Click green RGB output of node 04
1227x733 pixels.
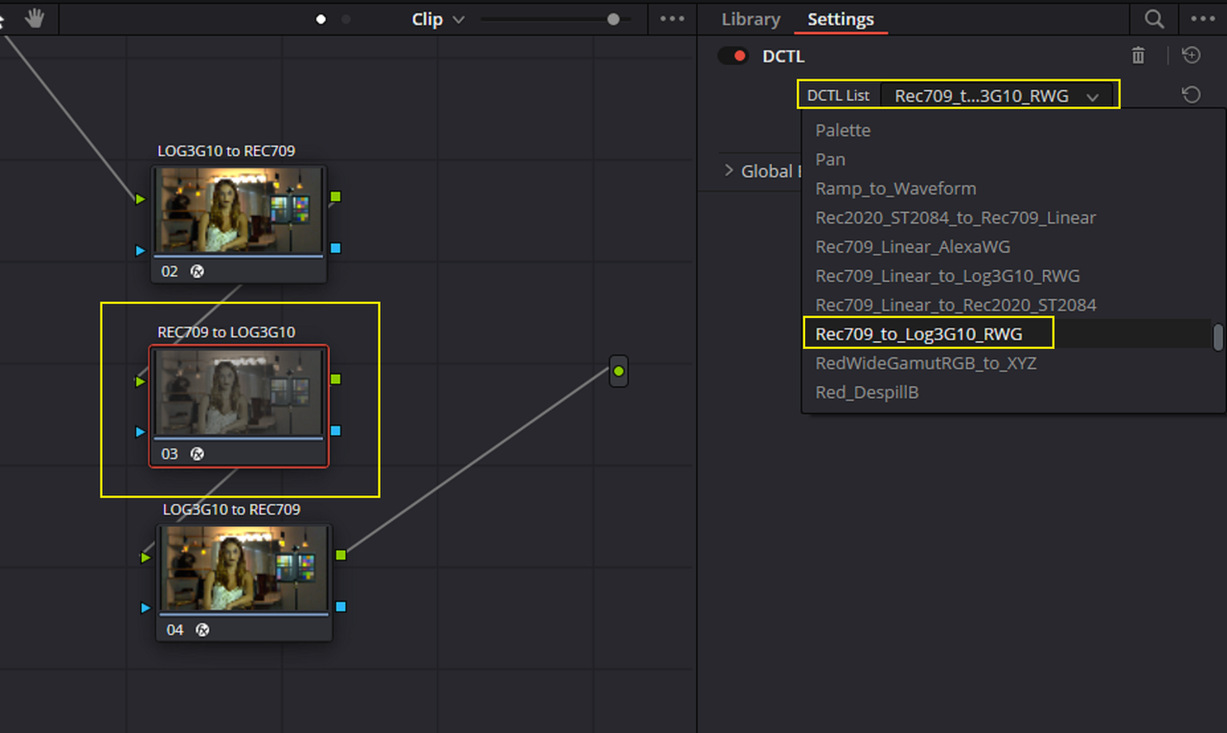coord(340,554)
